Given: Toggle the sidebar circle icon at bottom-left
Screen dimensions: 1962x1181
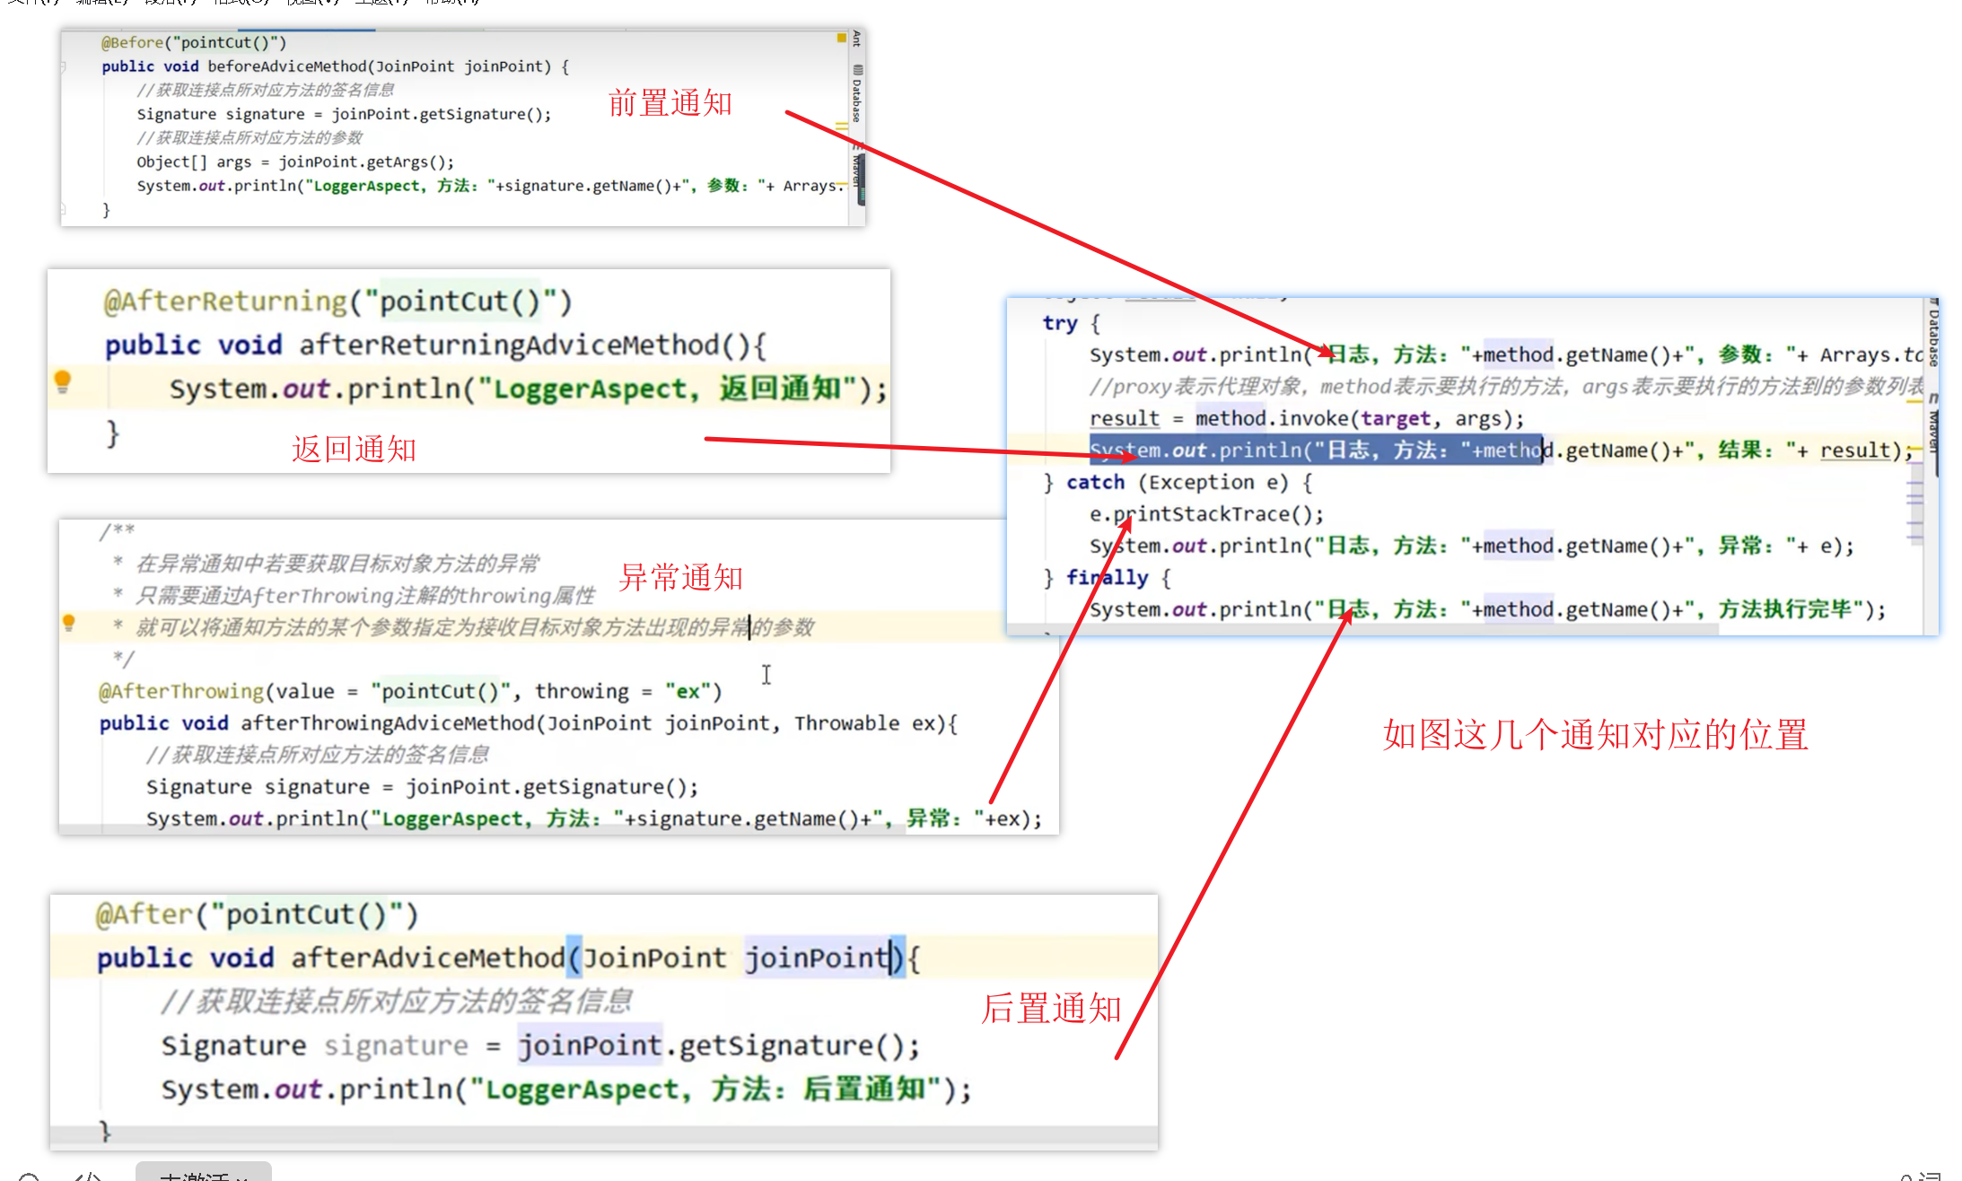Looking at the screenshot, I should pyautogui.click(x=29, y=1177).
